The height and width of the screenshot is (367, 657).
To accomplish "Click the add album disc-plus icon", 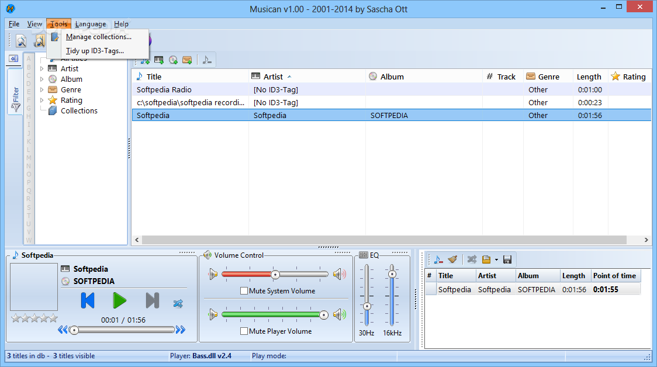I will [x=173, y=60].
